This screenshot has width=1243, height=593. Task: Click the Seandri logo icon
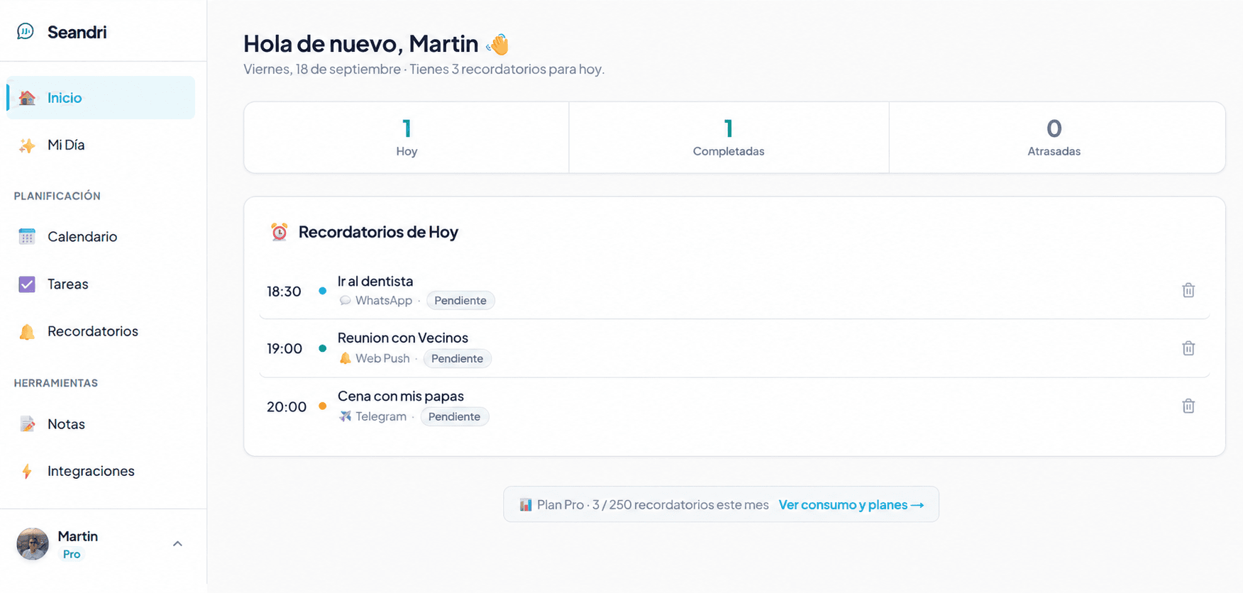(26, 31)
